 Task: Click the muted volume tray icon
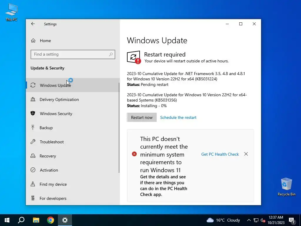click(263, 220)
